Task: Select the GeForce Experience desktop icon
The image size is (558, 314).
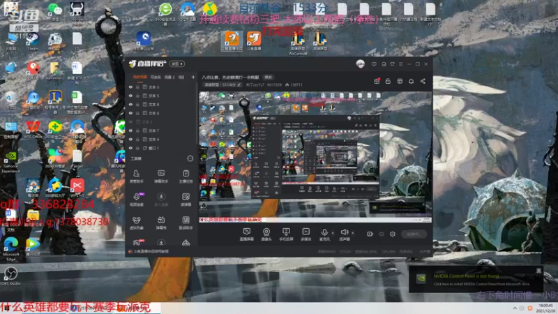Action: [10, 162]
